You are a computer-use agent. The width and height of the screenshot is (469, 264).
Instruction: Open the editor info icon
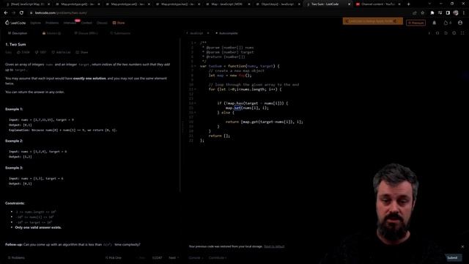pyautogui.click(x=429, y=33)
